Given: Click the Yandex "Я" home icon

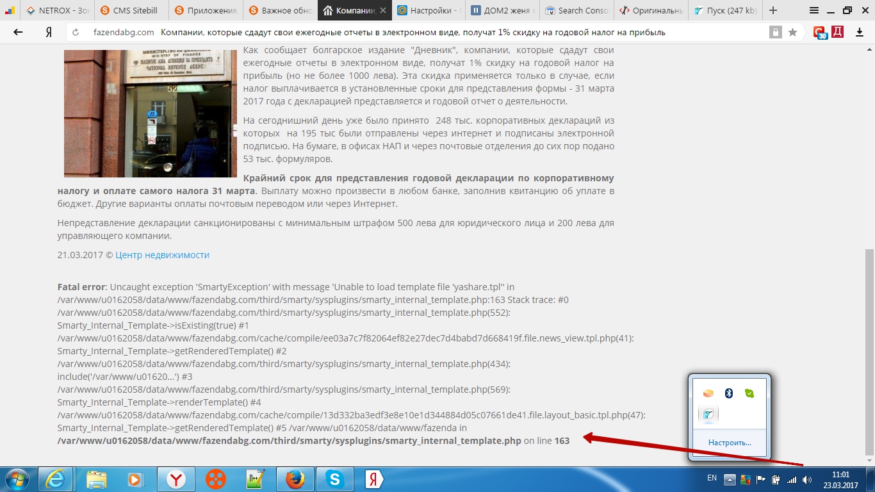Looking at the screenshot, I should (48, 33).
